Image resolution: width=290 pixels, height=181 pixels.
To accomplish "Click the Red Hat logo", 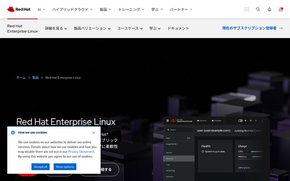I will pyautogui.click(x=19, y=9).
